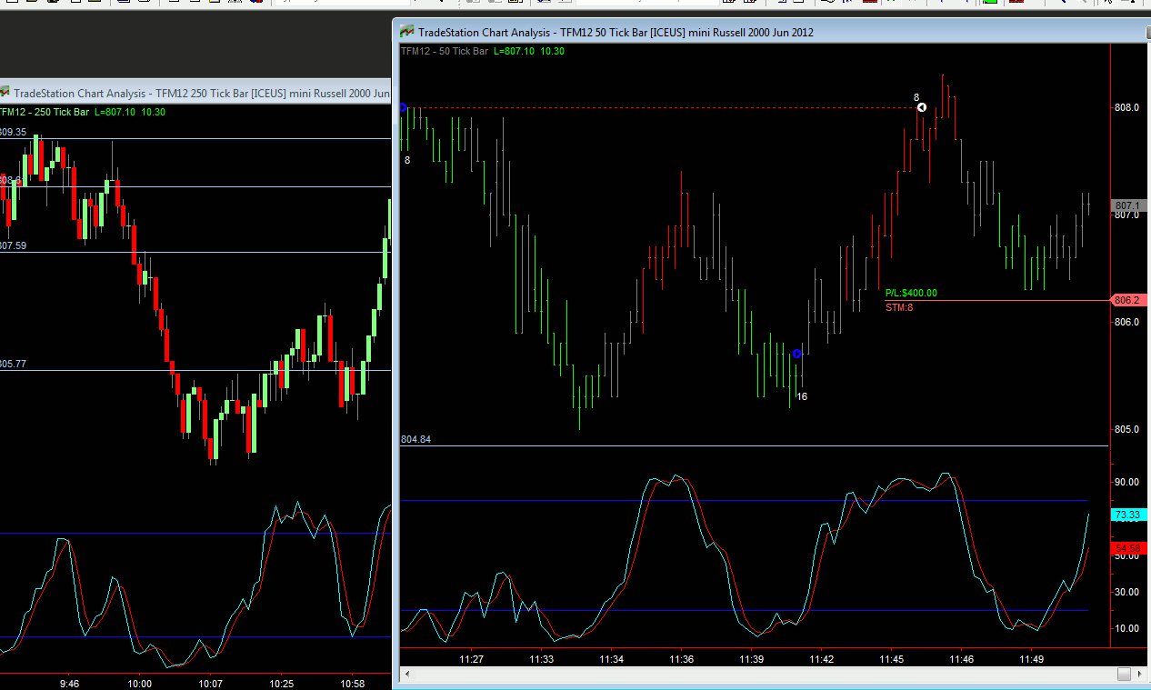
Task: Click the red 806.2 stop price tag
Action: coord(1127,300)
